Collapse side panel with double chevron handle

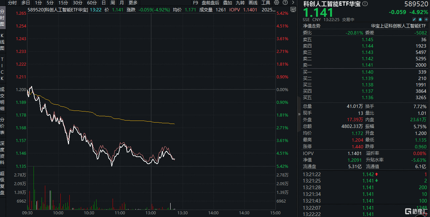[x=299, y=114]
